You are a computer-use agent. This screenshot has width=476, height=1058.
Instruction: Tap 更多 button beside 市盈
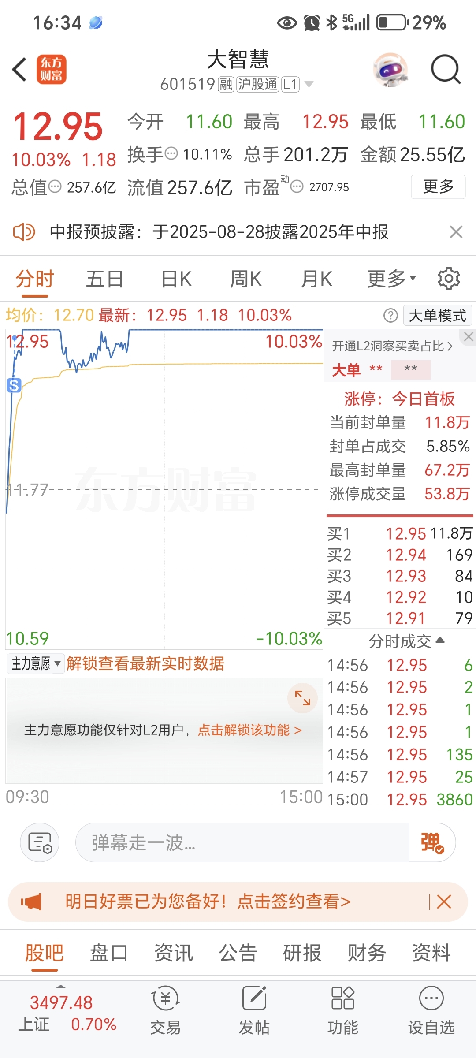(x=438, y=187)
